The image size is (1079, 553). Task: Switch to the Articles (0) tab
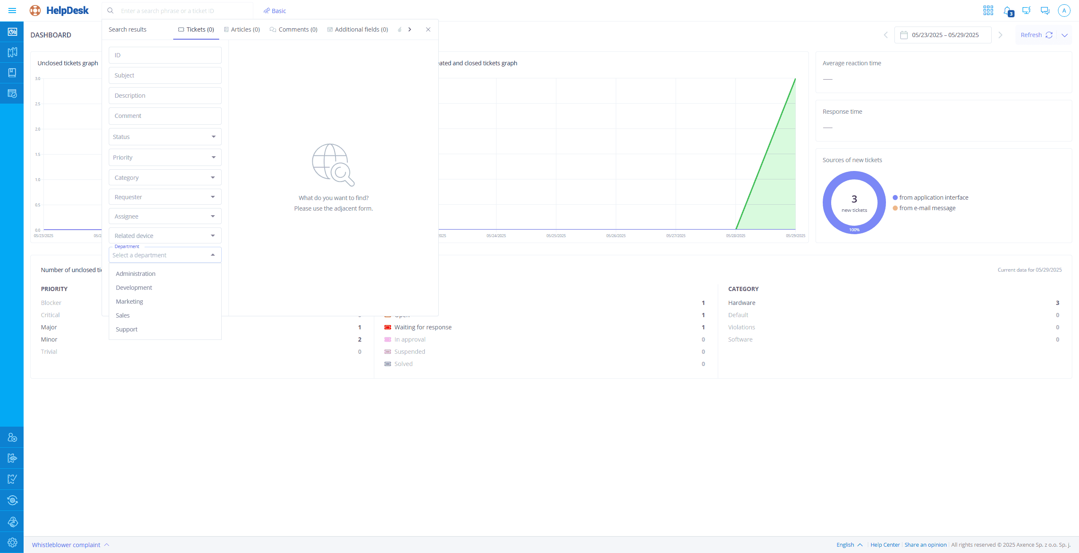242,29
